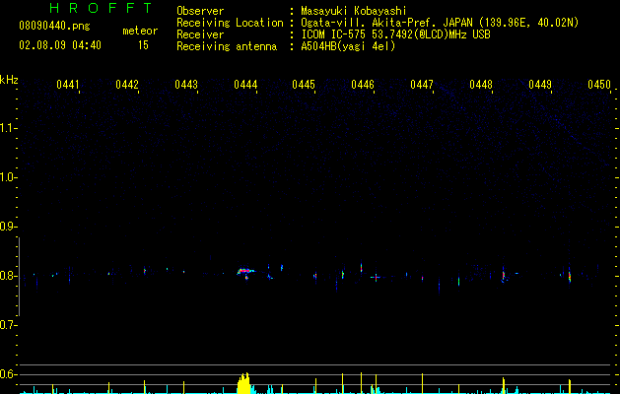Click the meteor count label

[140, 31]
